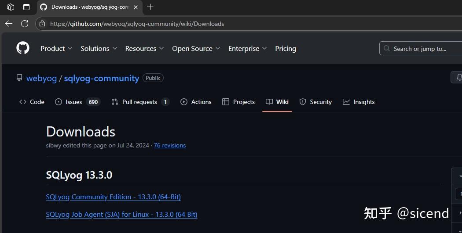This screenshot has width=462, height=233.
Task: Expand the Solutions dropdown menu
Action: (x=99, y=48)
